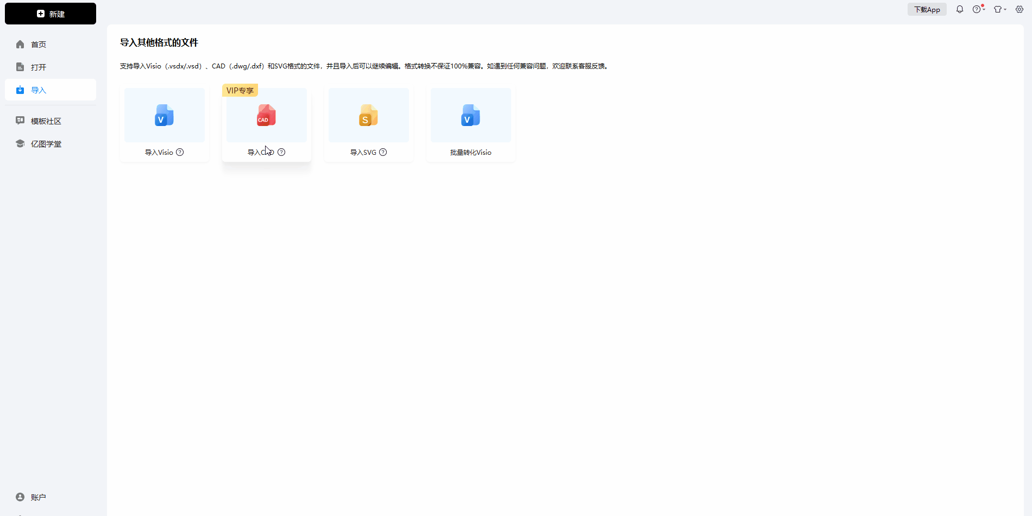Open the skin theme shirt dropdown
The height and width of the screenshot is (516, 1032).
click(1000, 9)
